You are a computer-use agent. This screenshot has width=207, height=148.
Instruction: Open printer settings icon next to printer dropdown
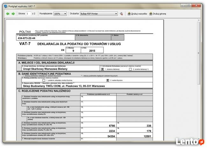pyautogui.click(x=121, y=14)
